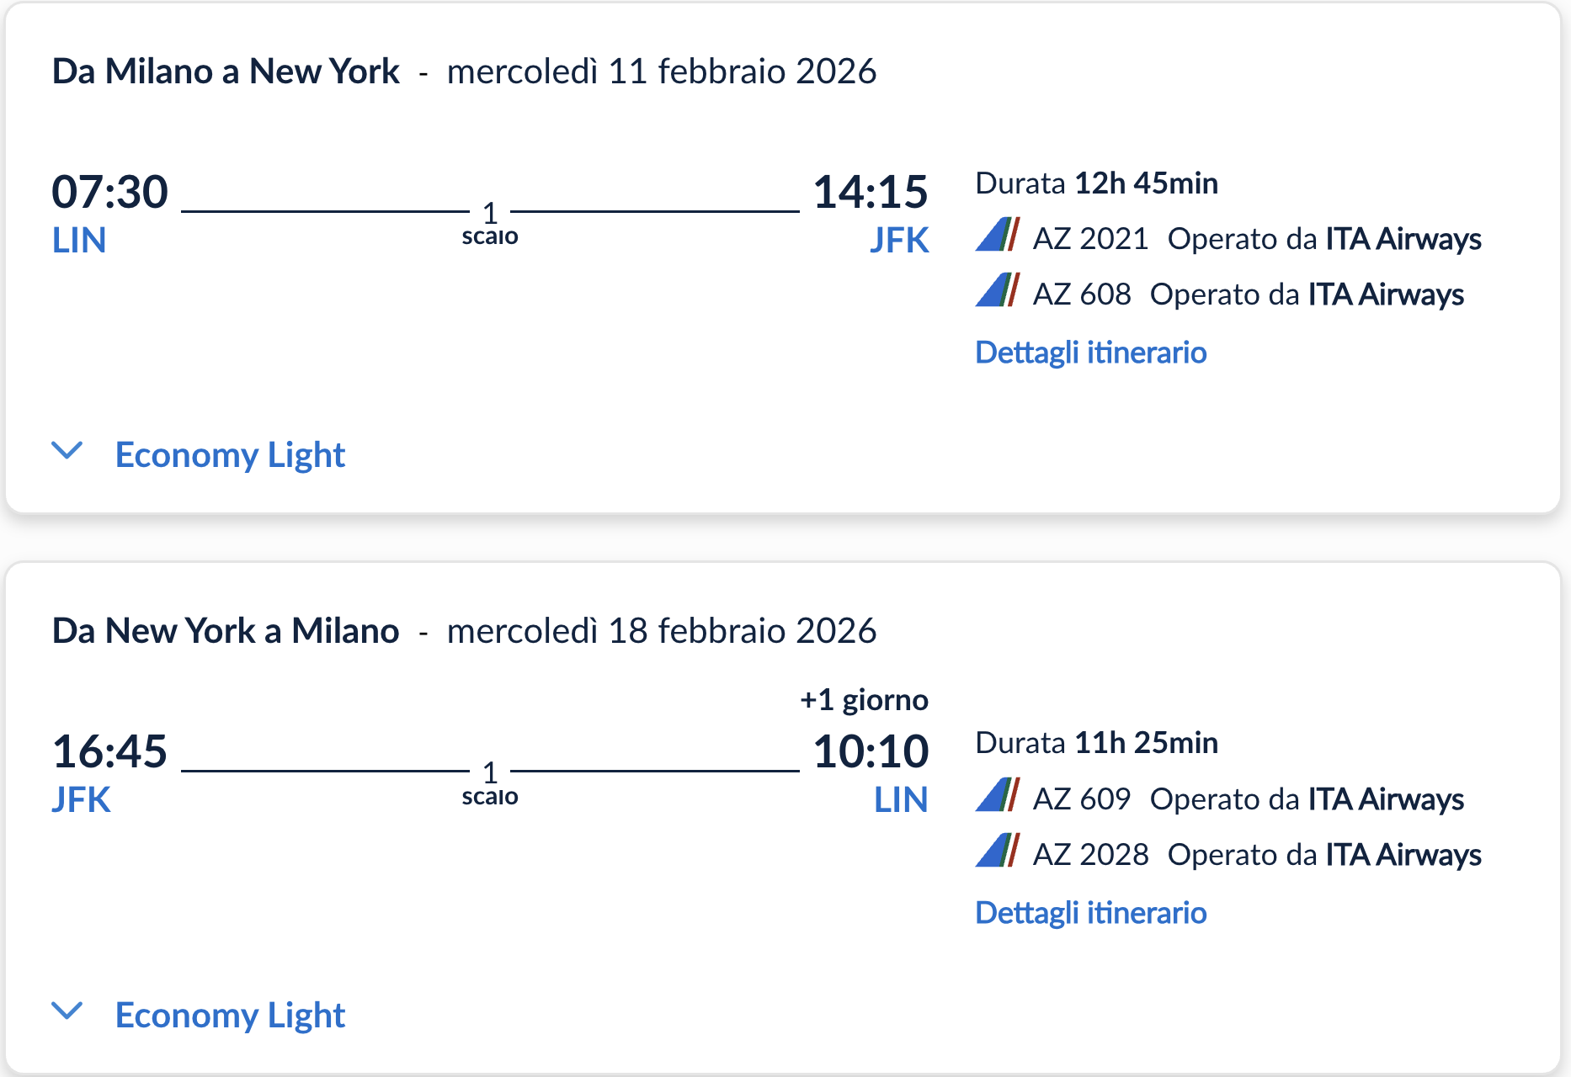This screenshot has height=1077, width=1571.
Task: Select flight number AZ 608
Action: [x=1082, y=294]
